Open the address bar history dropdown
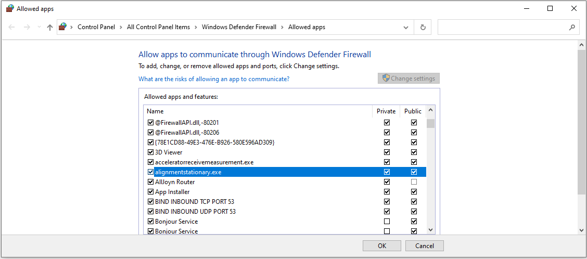The width and height of the screenshot is (587, 259). [405, 28]
